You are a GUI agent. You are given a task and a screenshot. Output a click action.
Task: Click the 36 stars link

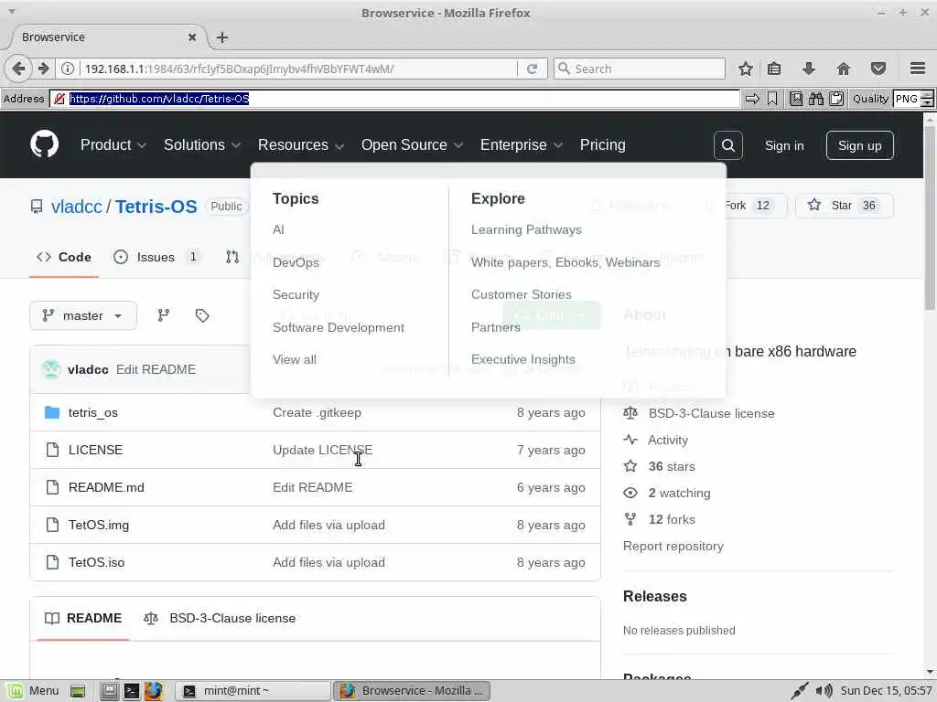point(672,466)
